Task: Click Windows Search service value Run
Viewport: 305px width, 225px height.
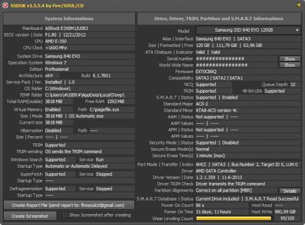Action: [100, 160]
